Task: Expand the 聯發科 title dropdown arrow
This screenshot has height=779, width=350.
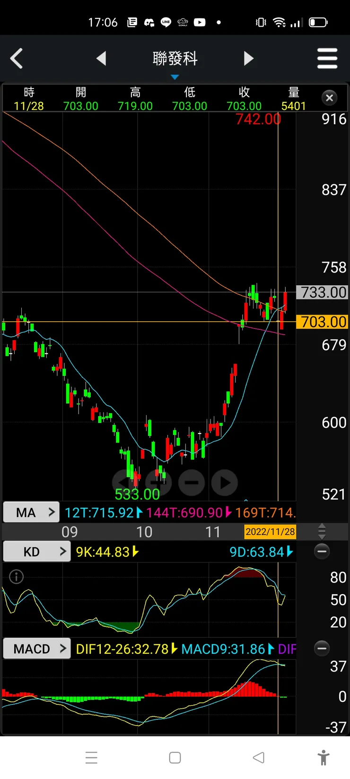Action: click(175, 77)
